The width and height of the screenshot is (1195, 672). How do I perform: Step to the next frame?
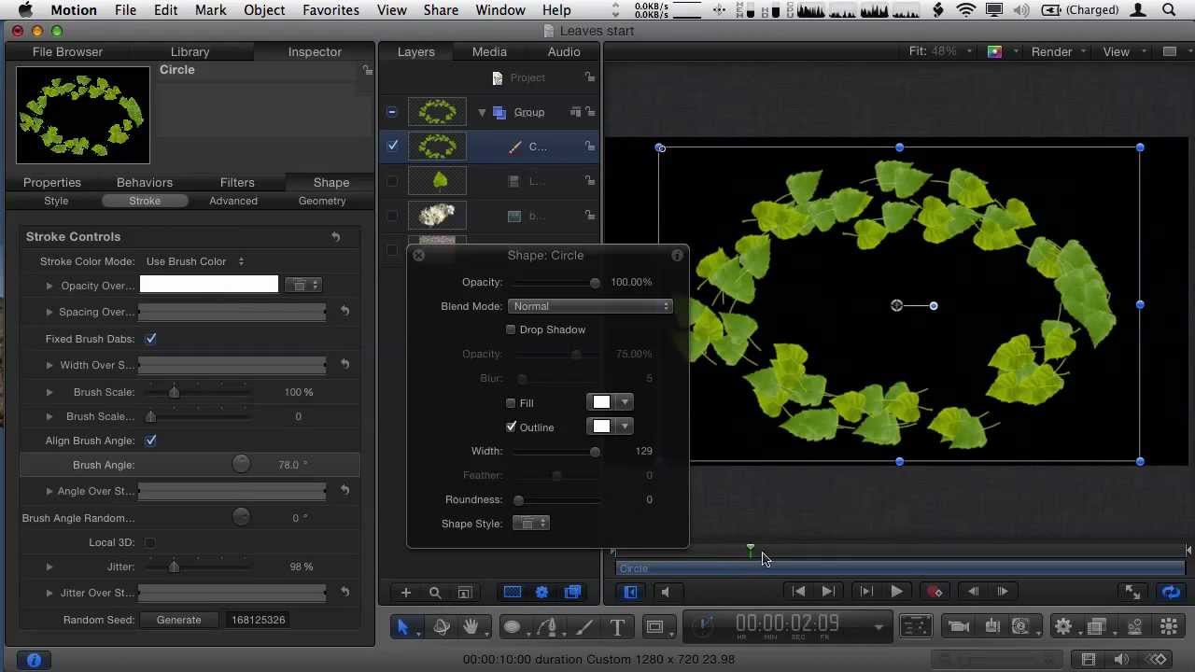pos(1003,592)
